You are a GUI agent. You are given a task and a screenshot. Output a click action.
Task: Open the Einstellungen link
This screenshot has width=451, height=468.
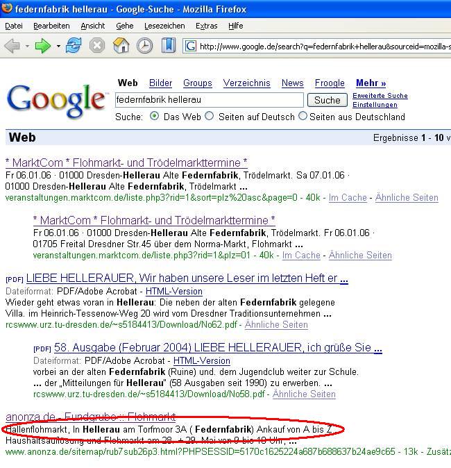pos(375,104)
